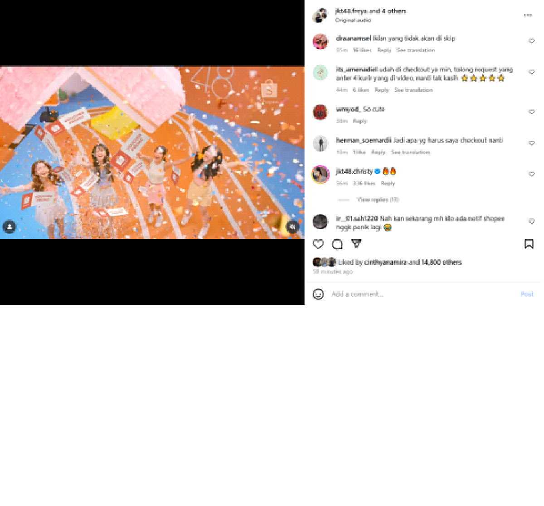Pause the video by clicking the thumbnail
The image size is (544, 506).
coord(152,153)
